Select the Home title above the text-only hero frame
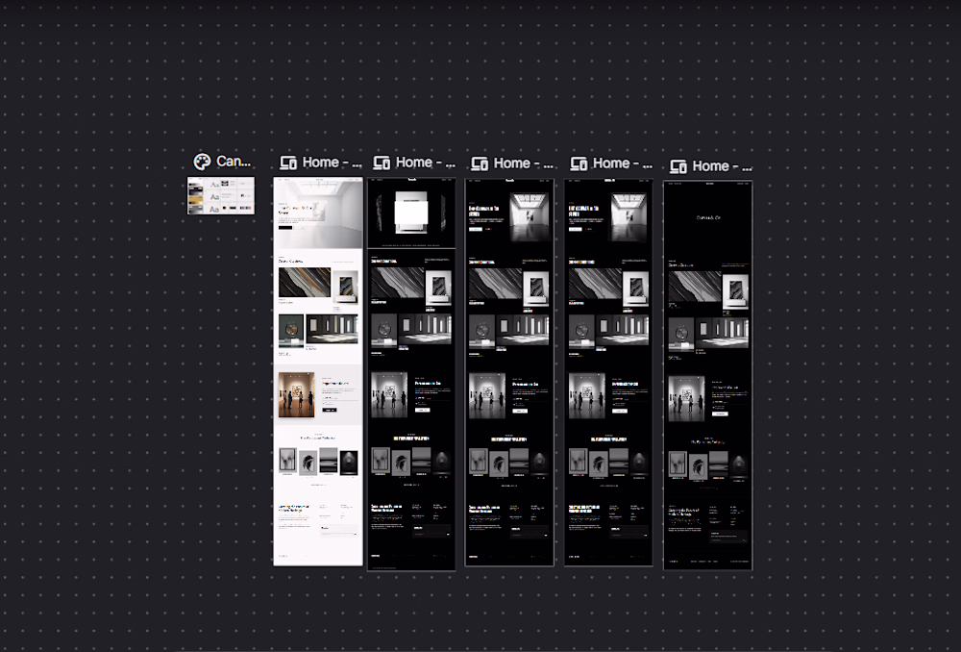Screen dimensions: 961x652 (x=722, y=166)
